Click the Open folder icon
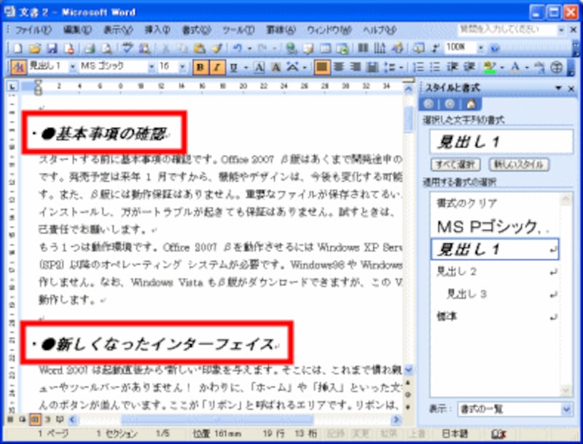Viewport: 583px width, 444px height. coord(35,48)
